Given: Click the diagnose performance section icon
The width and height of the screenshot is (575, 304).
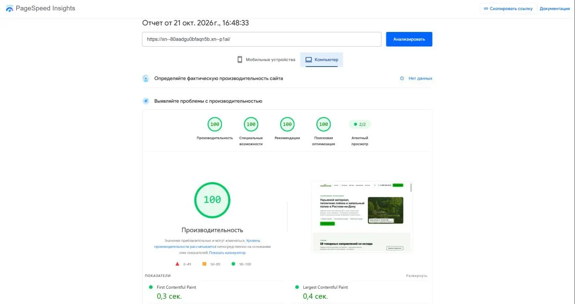Looking at the screenshot, I should [x=146, y=101].
